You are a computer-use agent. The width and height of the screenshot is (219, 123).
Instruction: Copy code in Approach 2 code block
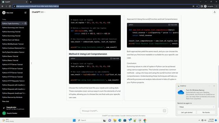172,25
